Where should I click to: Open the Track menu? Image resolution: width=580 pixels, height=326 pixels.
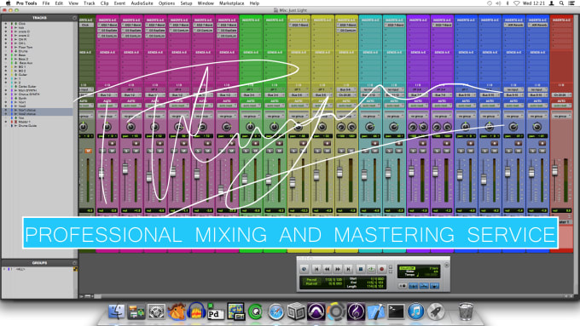click(90, 3)
